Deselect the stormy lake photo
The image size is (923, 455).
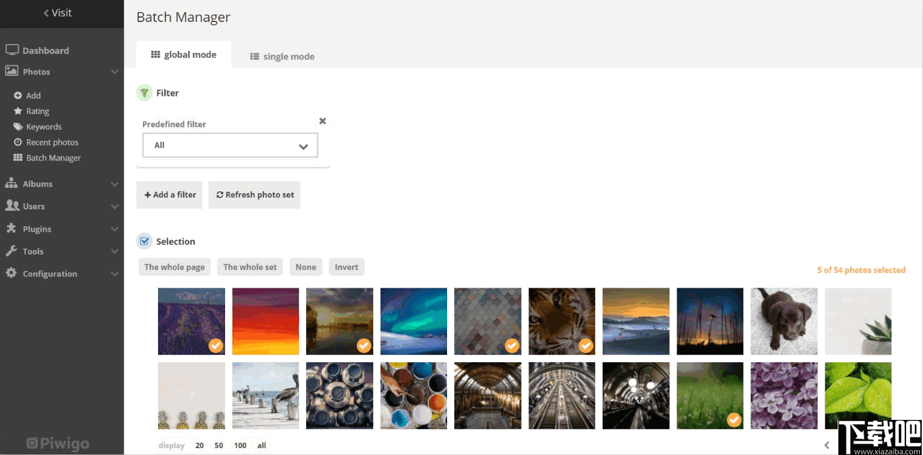(x=339, y=322)
